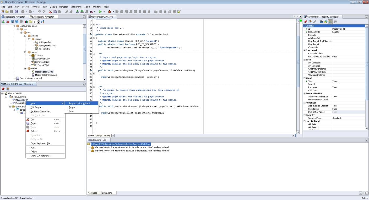The image size is (369, 200).
Task: Click the binoculars Find icon in Property Inspector
Action: [321, 22]
